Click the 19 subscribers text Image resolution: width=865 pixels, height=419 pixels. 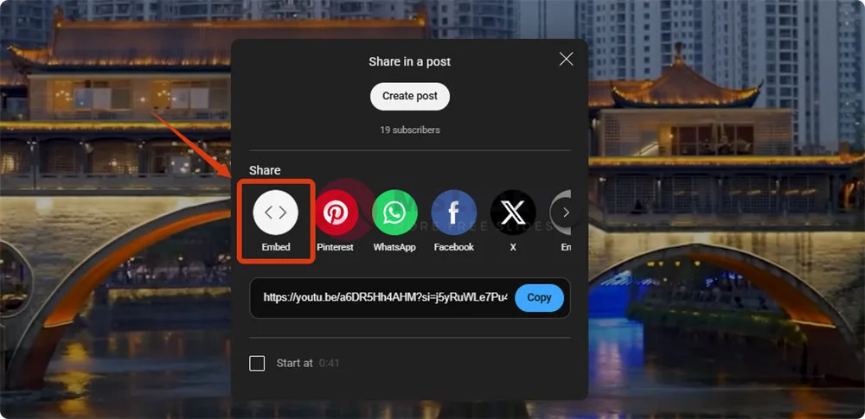tap(410, 130)
